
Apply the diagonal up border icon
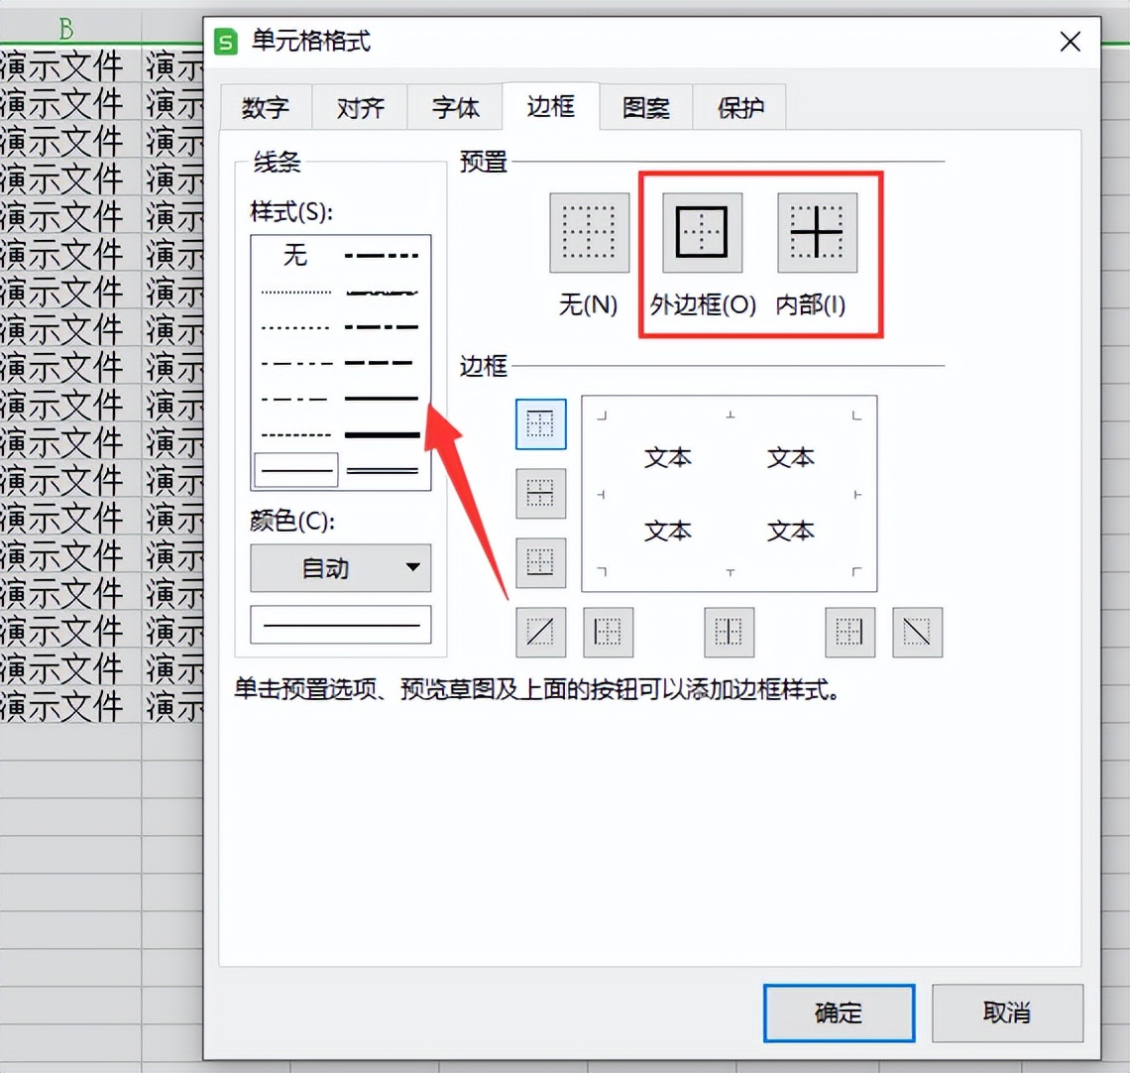tap(540, 632)
